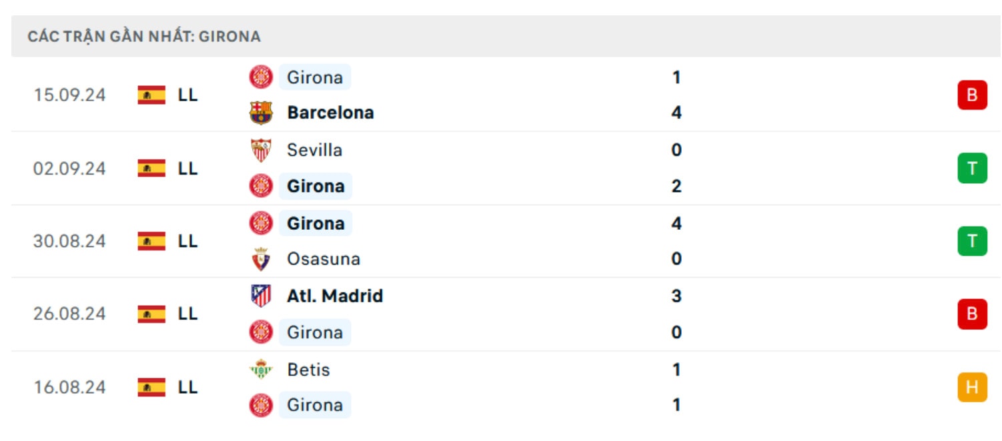Select the LL league label on 30.08.24 row
The width and height of the screenshot is (1002, 441).
(187, 241)
